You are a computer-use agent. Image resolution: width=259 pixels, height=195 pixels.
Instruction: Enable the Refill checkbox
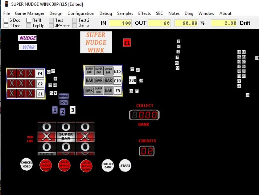point(29,20)
